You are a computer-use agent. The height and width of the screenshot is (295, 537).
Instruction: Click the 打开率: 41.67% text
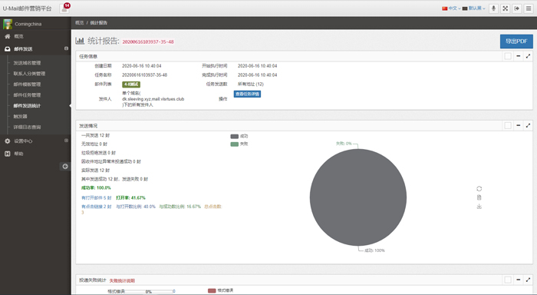[131, 198]
